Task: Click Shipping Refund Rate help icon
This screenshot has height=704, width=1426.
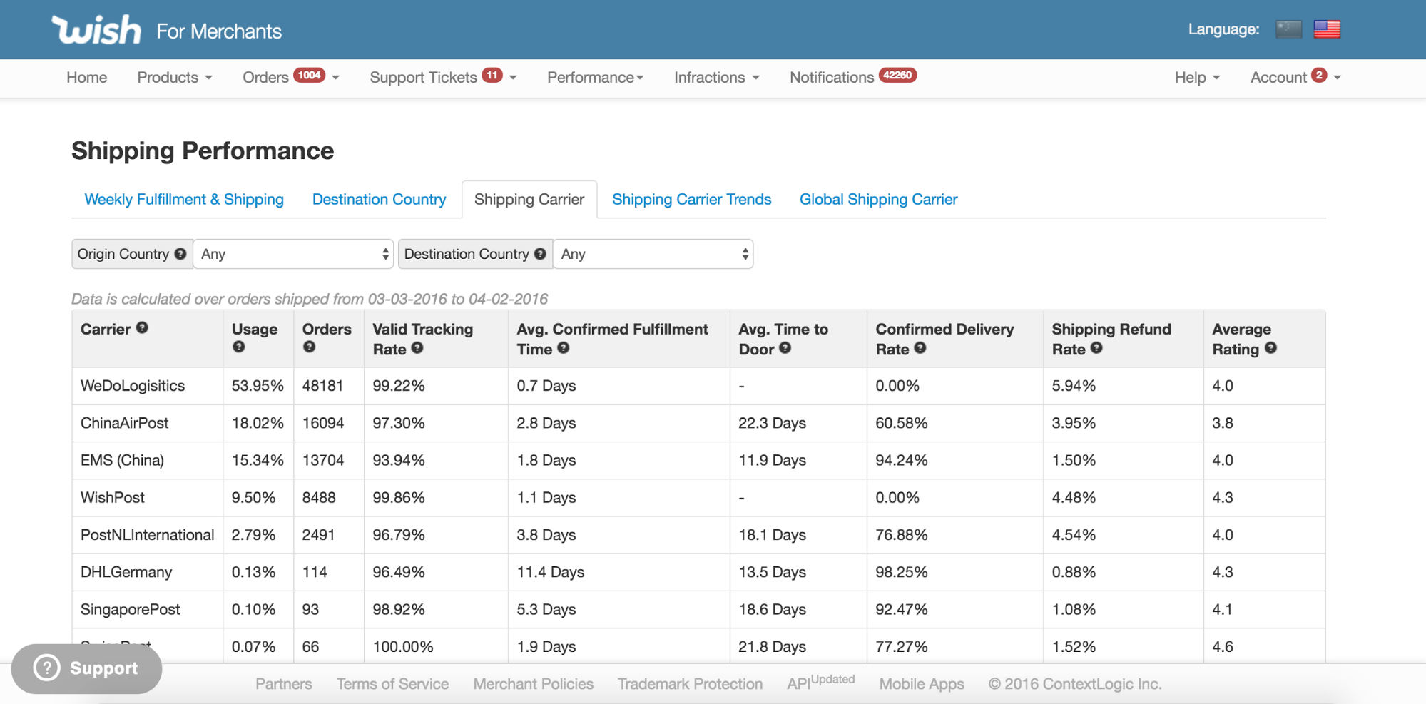Action: click(1096, 348)
